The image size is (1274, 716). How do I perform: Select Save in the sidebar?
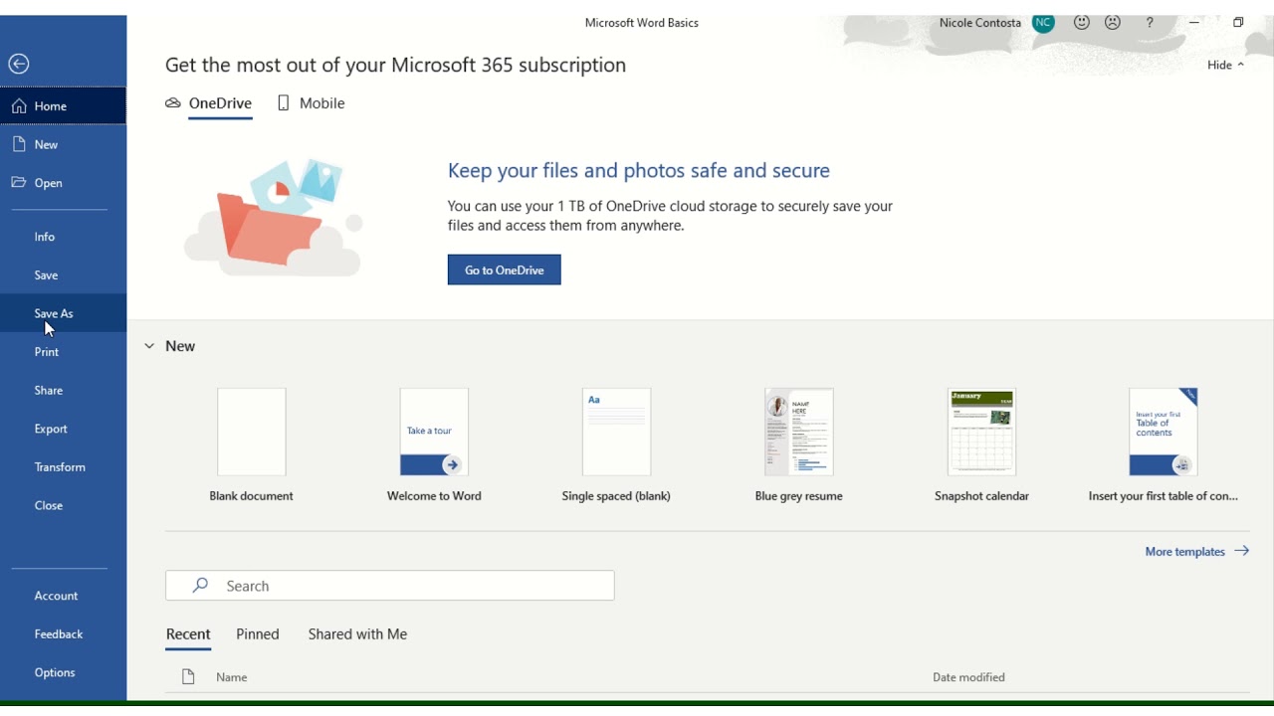[63, 275]
